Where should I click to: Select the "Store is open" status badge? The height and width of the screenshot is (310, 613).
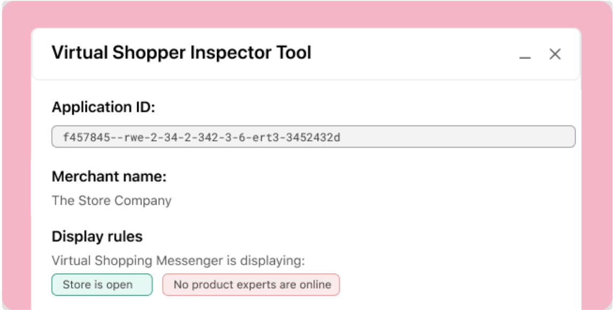click(102, 285)
